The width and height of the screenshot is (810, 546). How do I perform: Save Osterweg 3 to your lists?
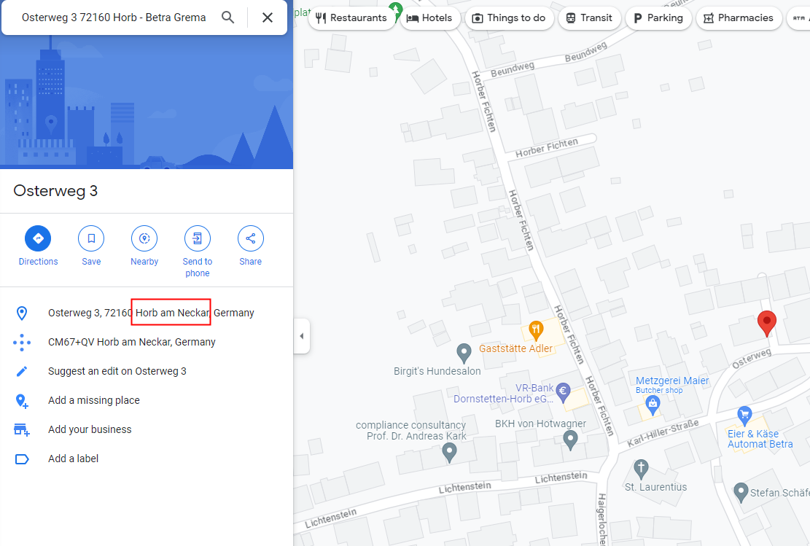pos(91,238)
